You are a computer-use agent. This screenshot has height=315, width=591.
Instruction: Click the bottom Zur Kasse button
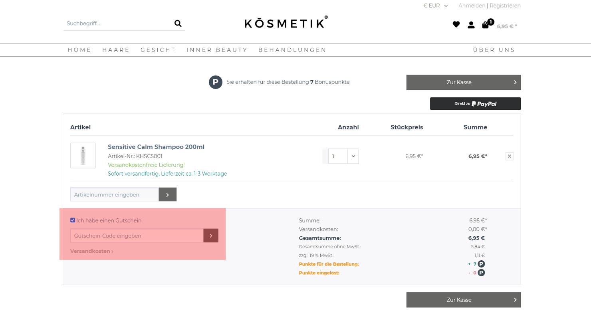tap(464, 300)
